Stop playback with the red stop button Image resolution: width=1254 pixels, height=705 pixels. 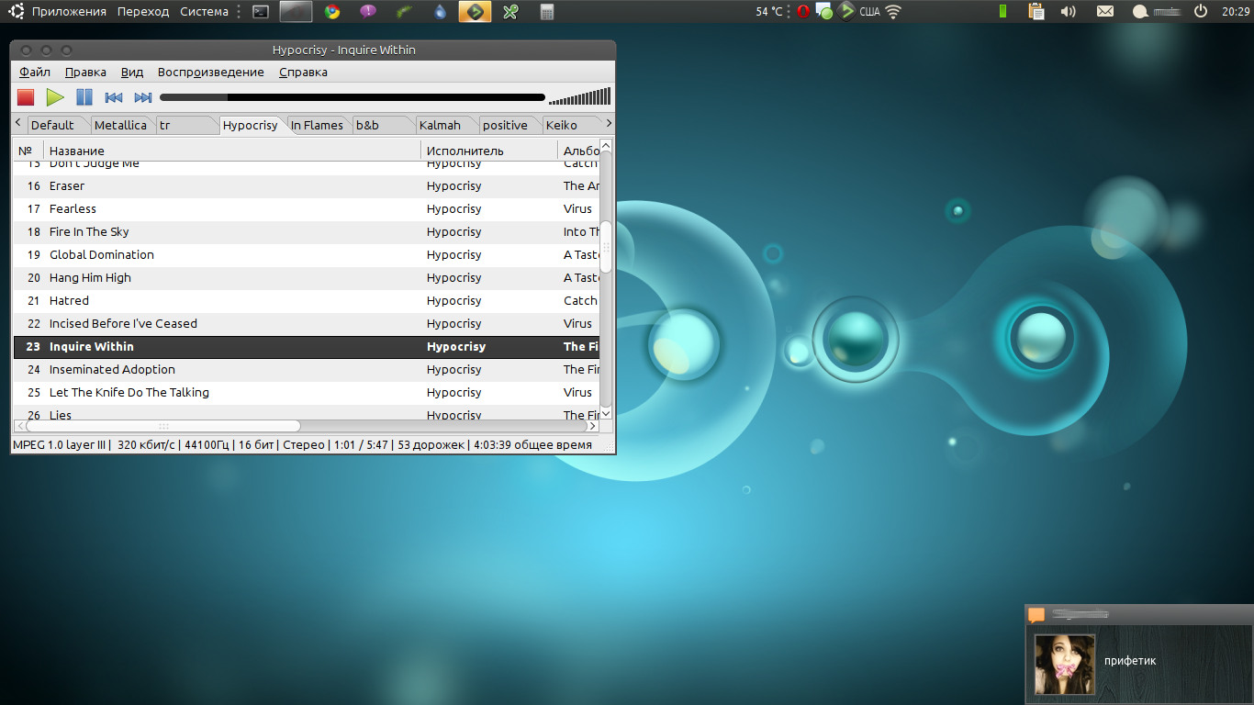coord(26,97)
